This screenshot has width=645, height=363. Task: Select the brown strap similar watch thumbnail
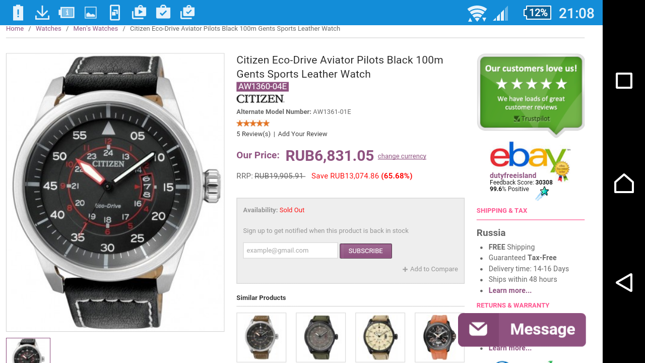(261, 337)
